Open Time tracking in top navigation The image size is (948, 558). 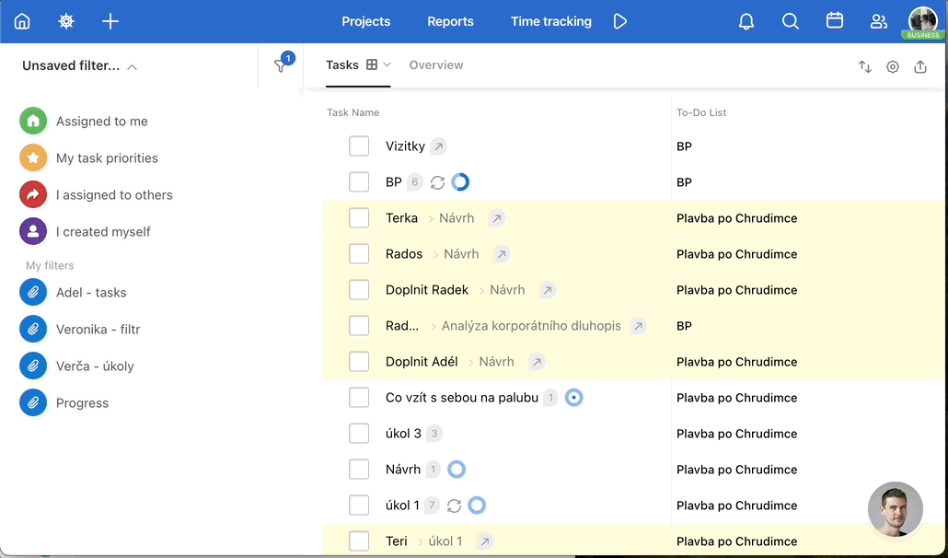coord(550,22)
